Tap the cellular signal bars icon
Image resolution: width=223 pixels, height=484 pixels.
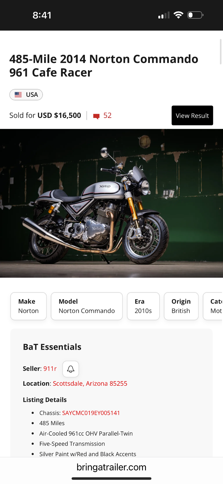(x=164, y=15)
